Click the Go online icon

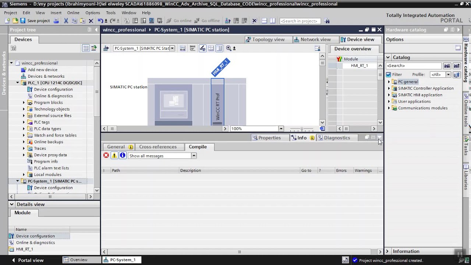[x=179, y=21]
